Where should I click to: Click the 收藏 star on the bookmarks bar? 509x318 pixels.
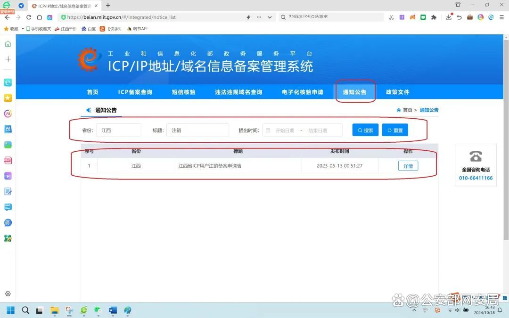coord(6,28)
